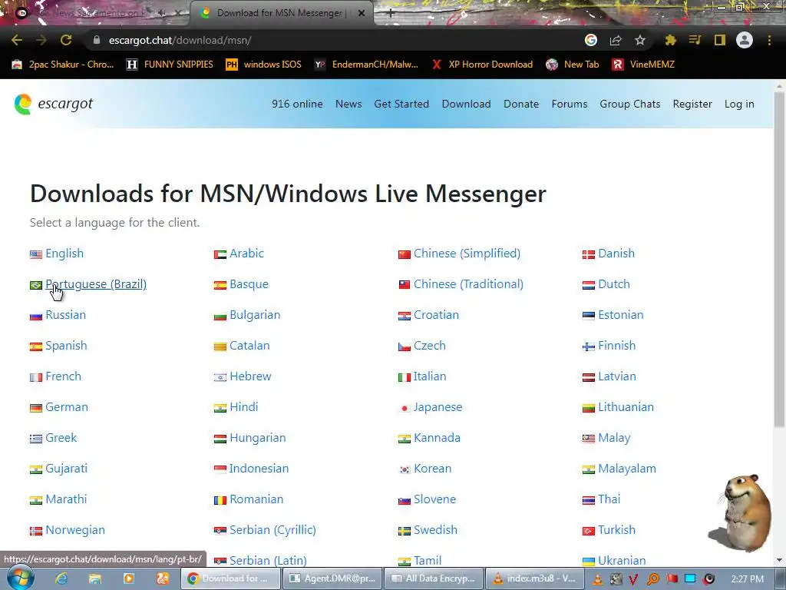
Task: Switch to the All Data Encryp... taskbar window
Action: point(434,578)
